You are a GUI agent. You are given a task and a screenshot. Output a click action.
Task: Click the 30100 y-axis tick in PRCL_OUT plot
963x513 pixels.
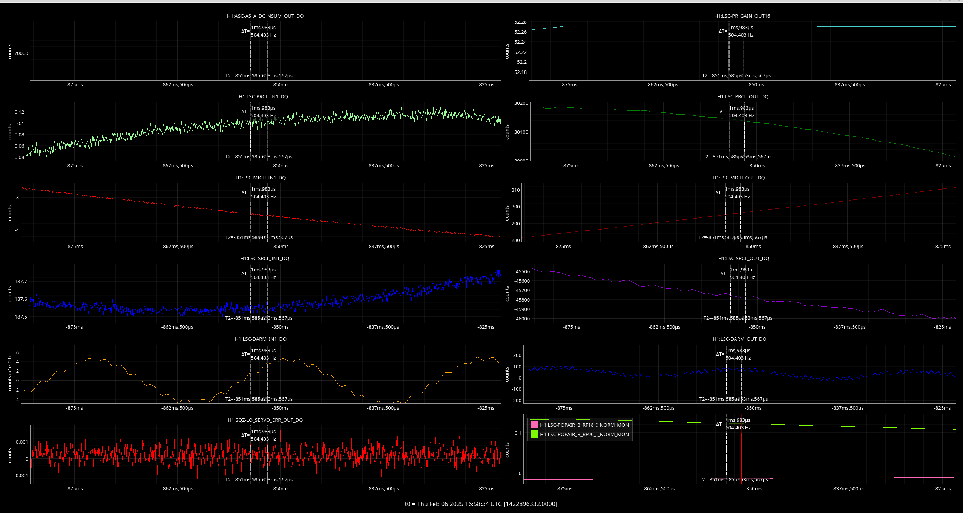pos(521,132)
